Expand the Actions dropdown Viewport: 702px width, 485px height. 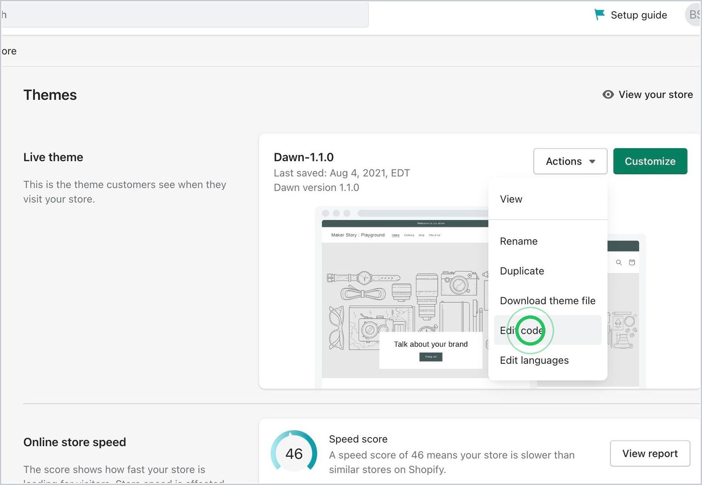[x=570, y=161]
